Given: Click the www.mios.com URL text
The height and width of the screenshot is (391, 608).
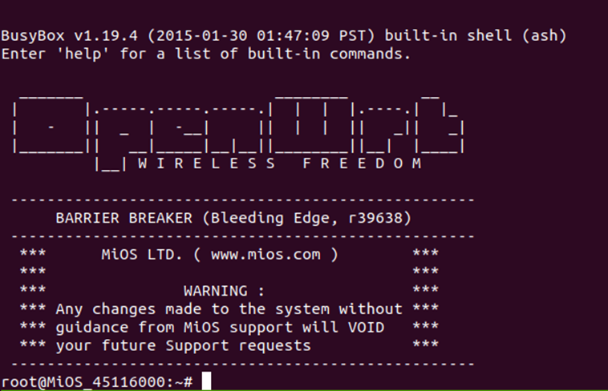Looking at the screenshot, I should pyautogui.click(x=265, y=255).
